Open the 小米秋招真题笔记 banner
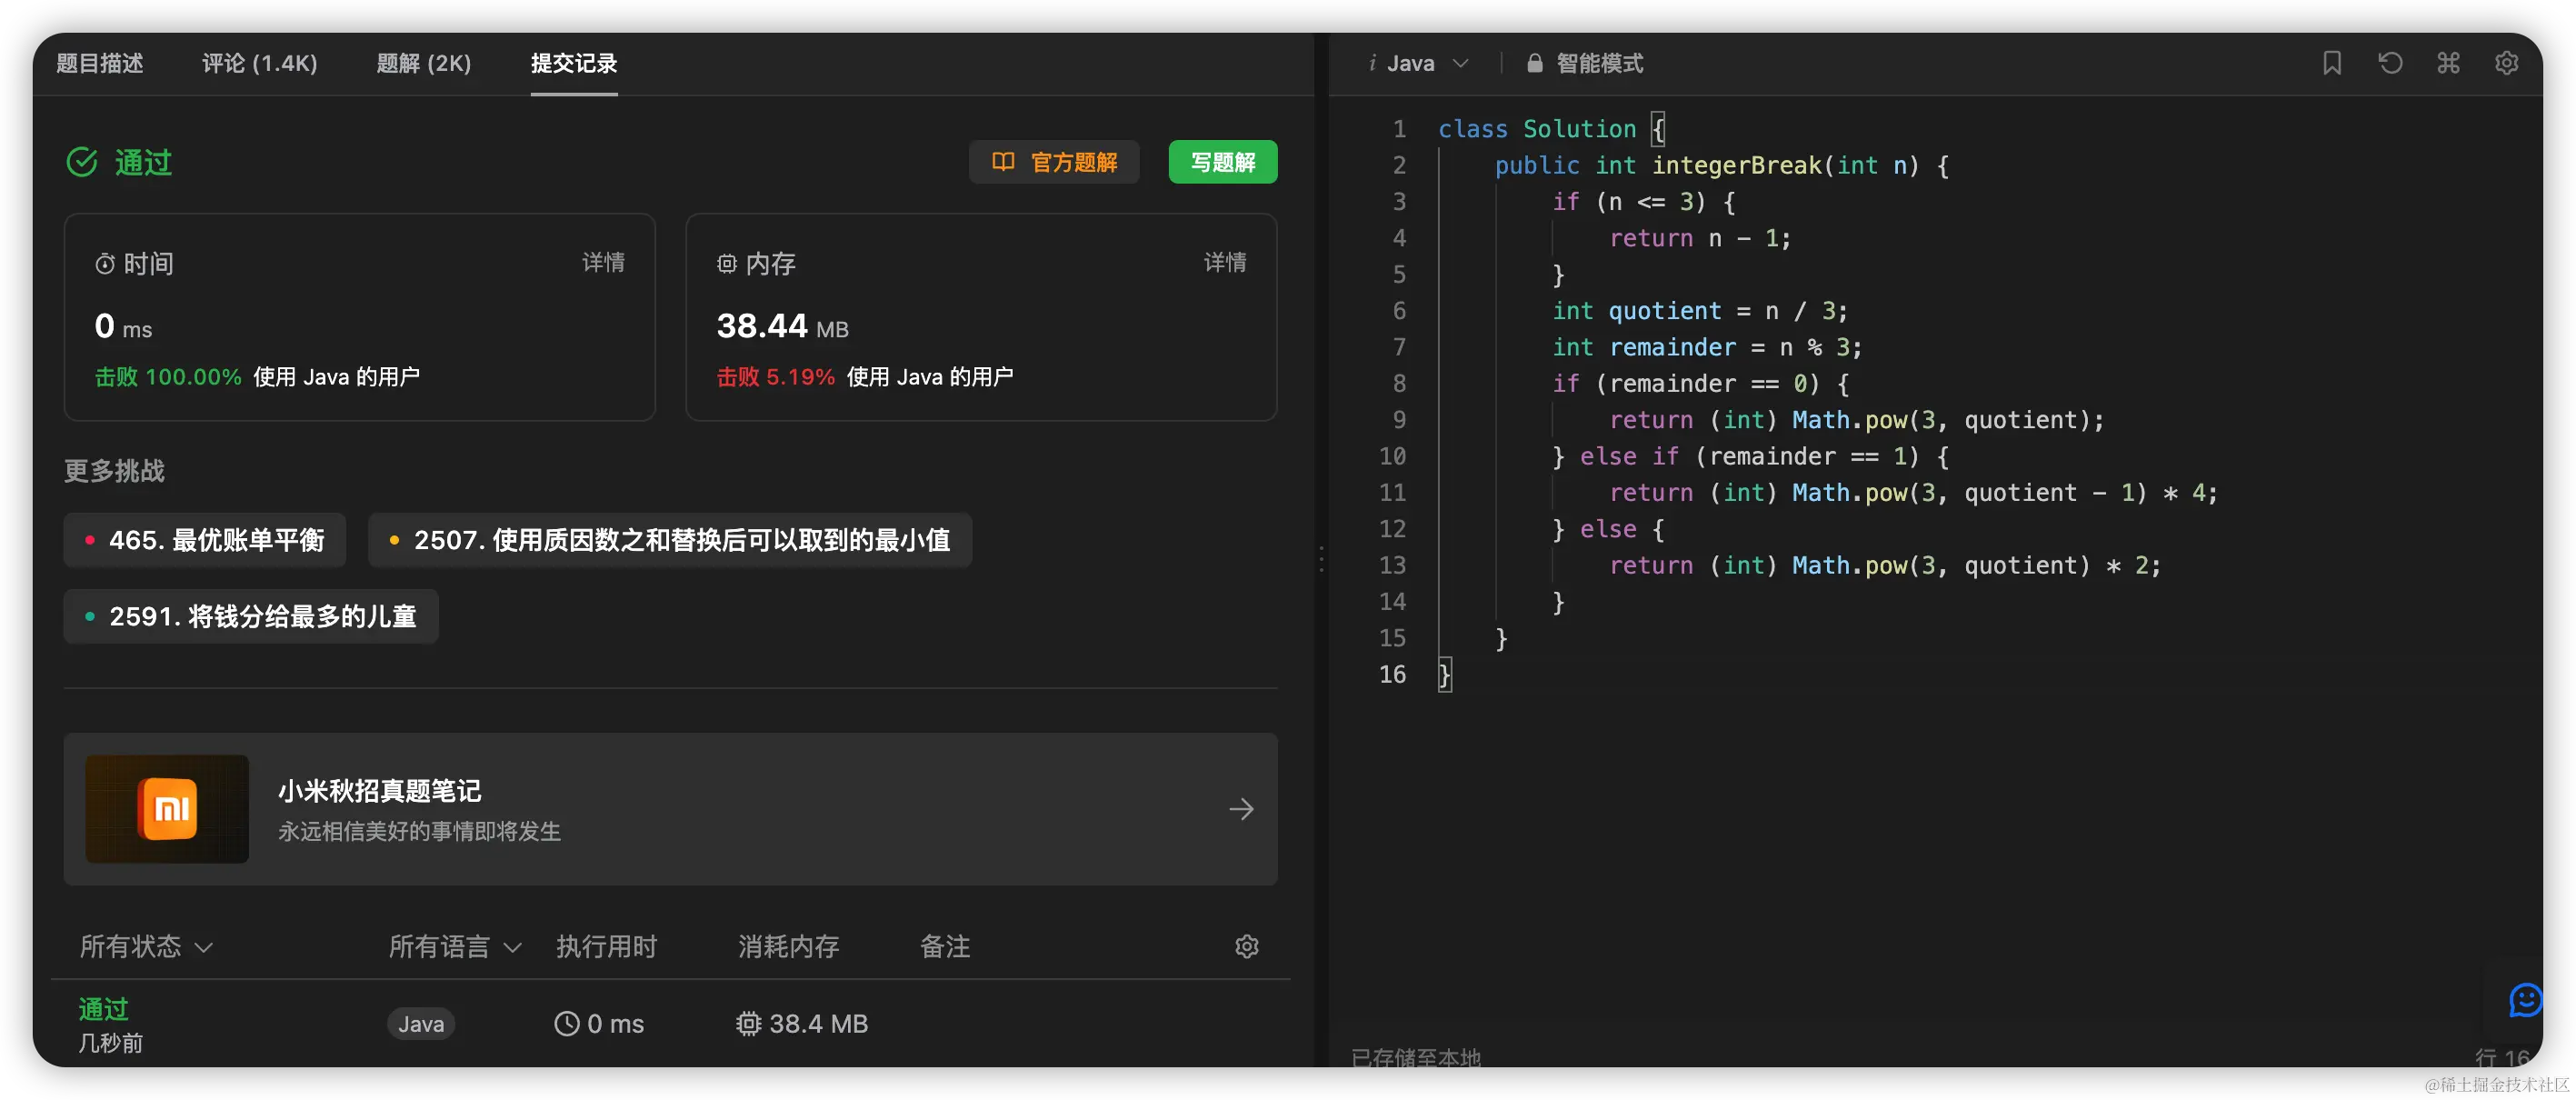The width and height of the screenshot is (2576, 1100). pyautogui.click(x=670, y=808)
